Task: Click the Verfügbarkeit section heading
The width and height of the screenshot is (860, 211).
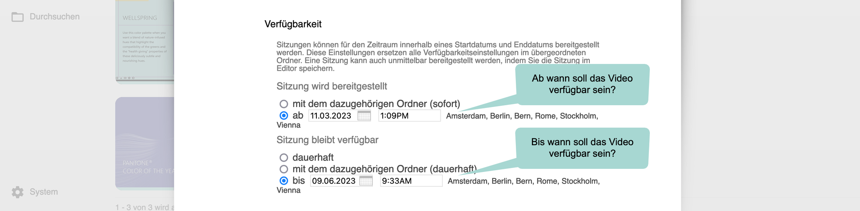Action: point(293,24)
